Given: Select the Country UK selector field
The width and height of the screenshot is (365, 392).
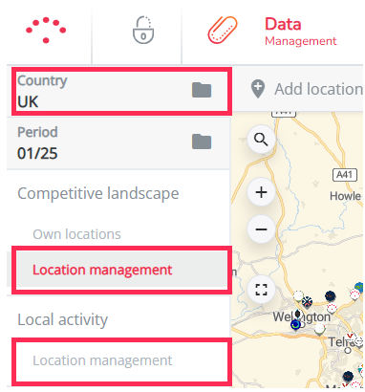Looking at the screenshot, I should click(121, 91).
